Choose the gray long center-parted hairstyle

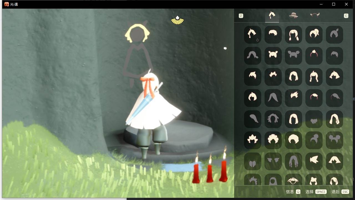(x=273, y=98)
